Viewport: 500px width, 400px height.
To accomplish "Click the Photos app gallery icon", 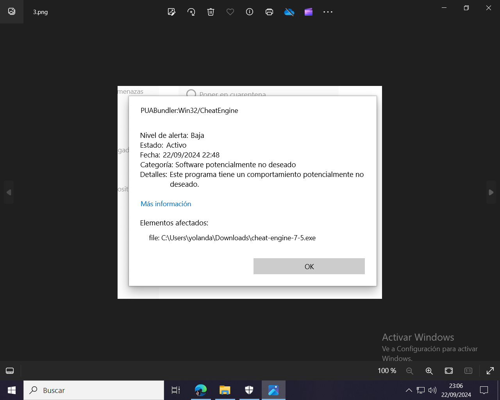I will coord(12,11).
